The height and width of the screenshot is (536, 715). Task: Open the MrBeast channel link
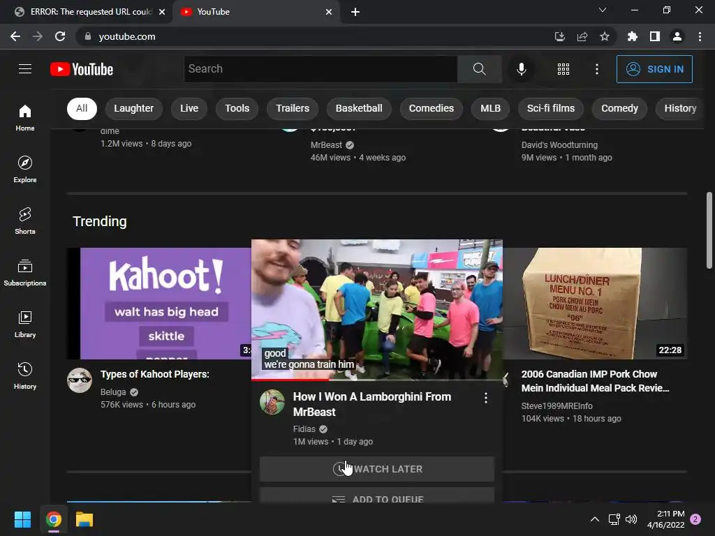tap(326, 145)
